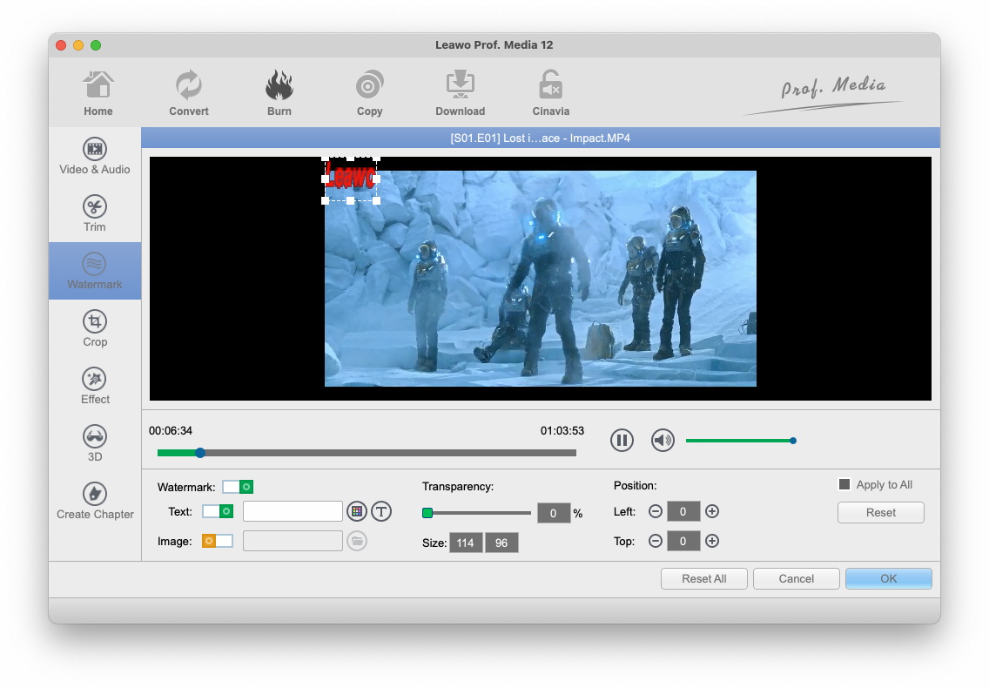
Task: Open the font settings T icon
Action: [x=380, y=511]
